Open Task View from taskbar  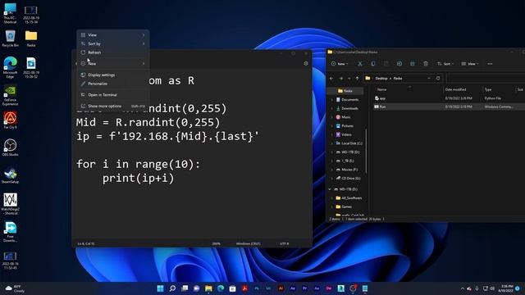(x=185, y=288)
